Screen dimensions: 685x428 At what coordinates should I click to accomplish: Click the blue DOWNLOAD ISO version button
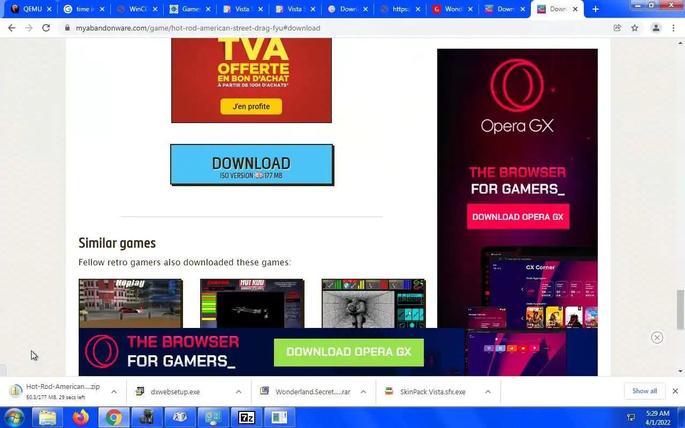tap(252, 165)
